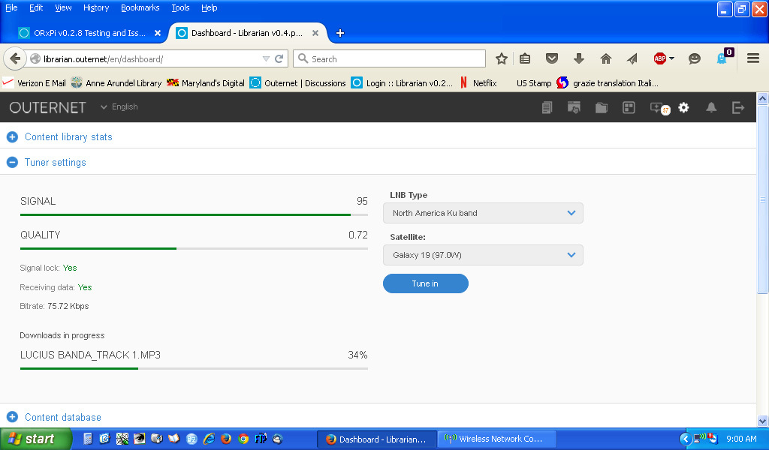Open the Hello chat smiley icon
The image size is (769, 450).
click(695, 58)
